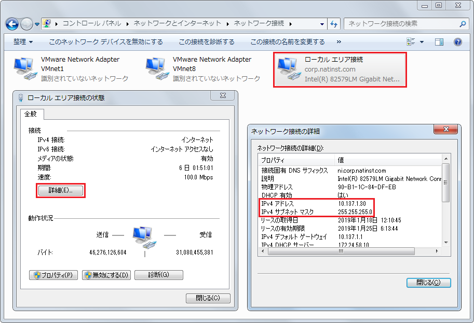The image size is (474, 323).
Task: Open the 整理 dropdown menu
Action: click(23, 42)
